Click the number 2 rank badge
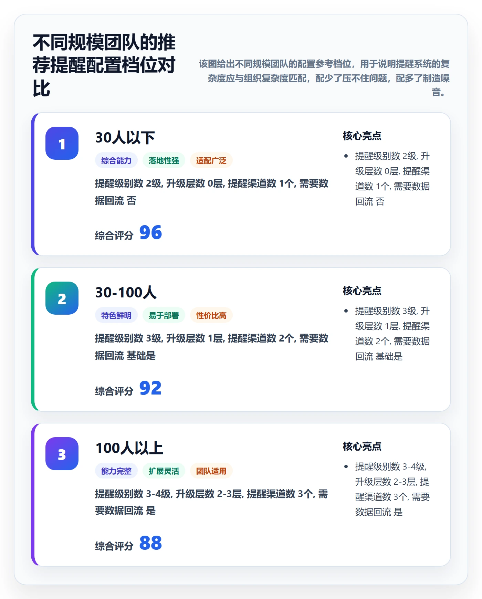Viewport: 482px width, 599px height. [62, 298]
